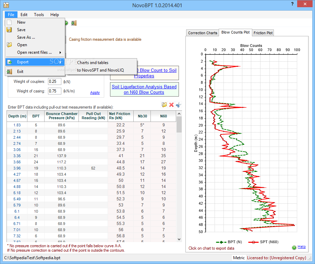Click Net Friction Rs column header

121,116
